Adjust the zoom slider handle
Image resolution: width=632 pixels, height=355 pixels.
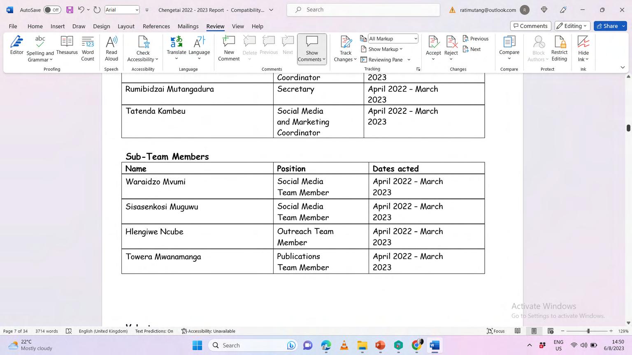point(588,331)
